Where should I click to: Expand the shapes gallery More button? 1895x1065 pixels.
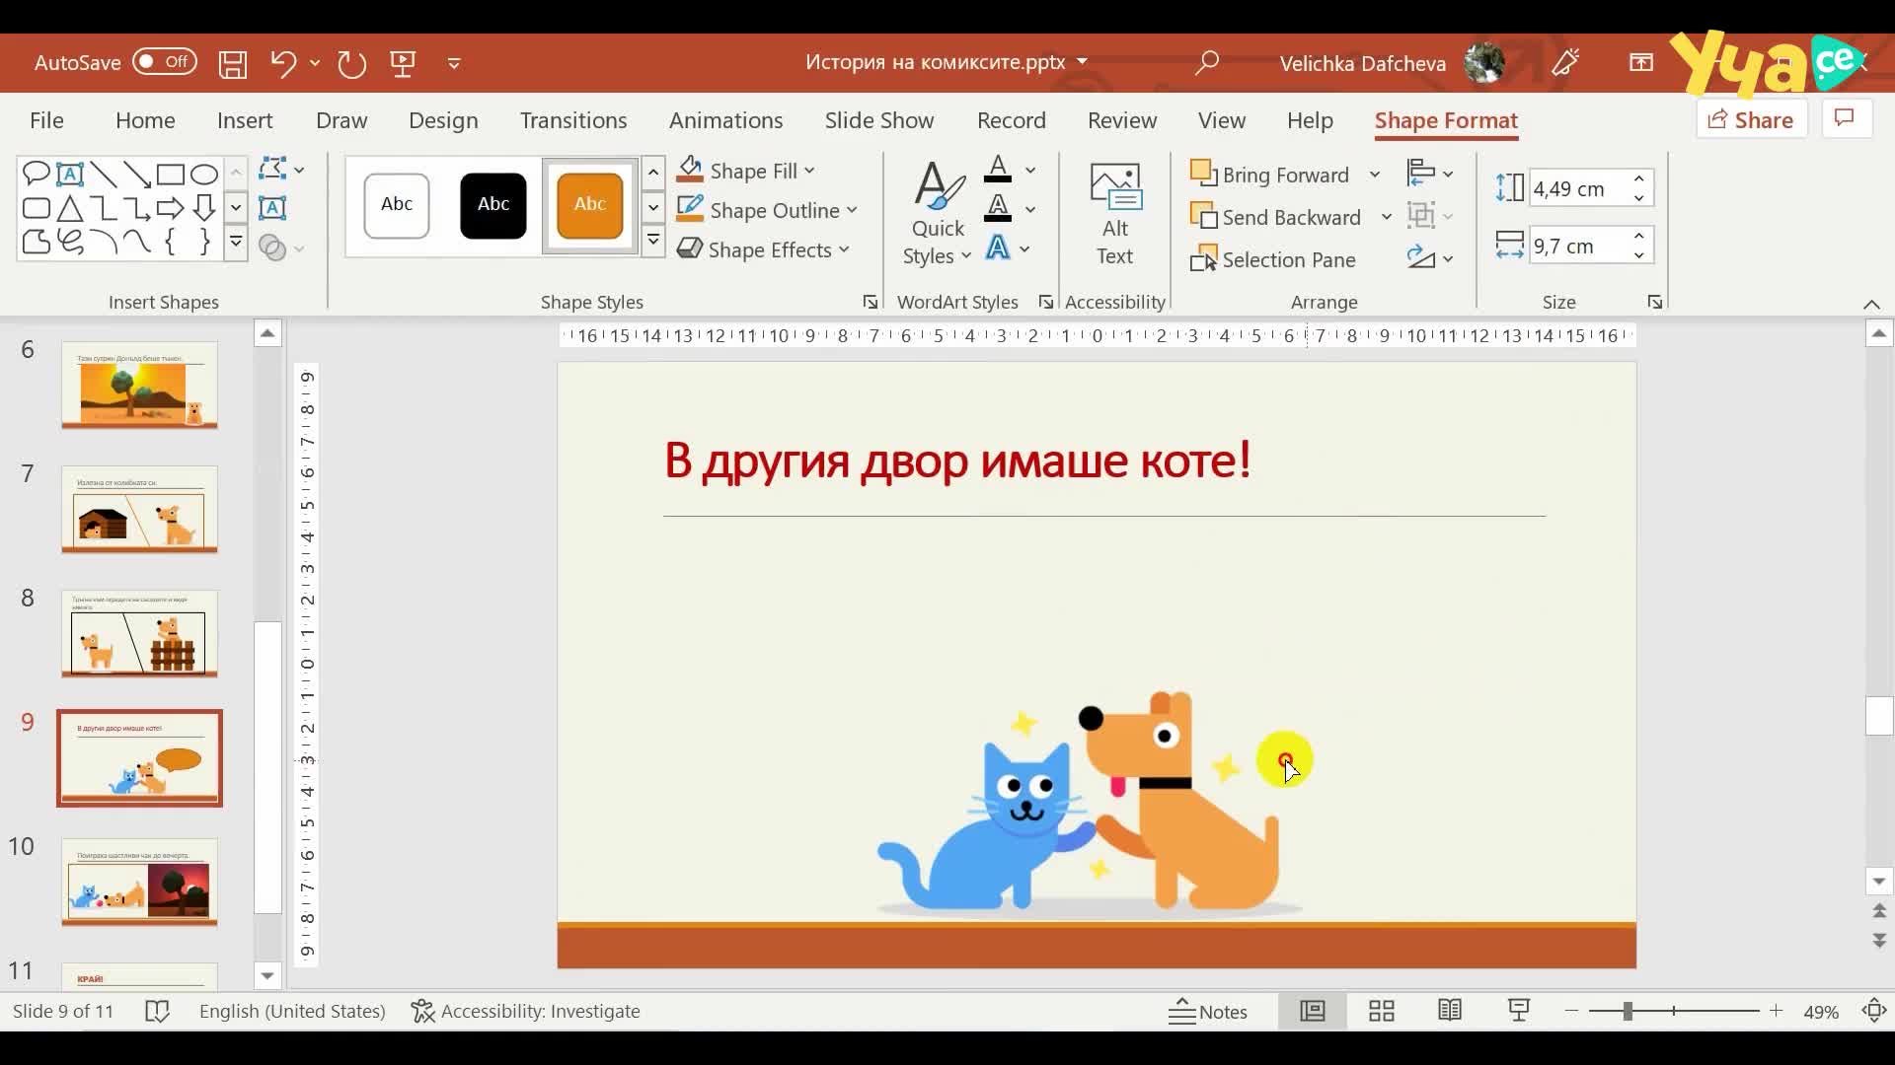coord(236,242)
